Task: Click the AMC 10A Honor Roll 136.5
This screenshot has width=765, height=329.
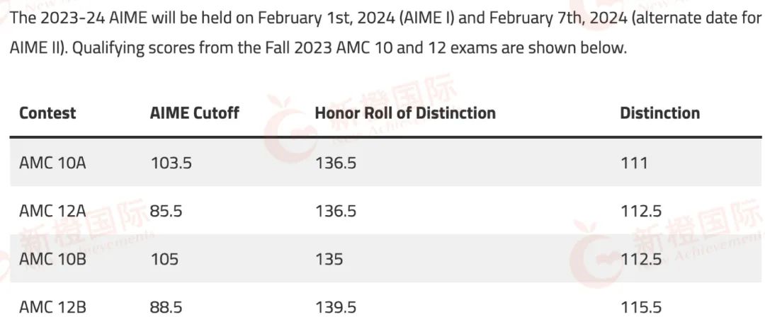Action: coord(336,162)
